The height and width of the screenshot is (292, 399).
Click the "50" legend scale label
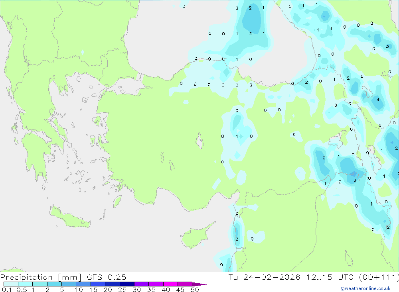(195, 290)
